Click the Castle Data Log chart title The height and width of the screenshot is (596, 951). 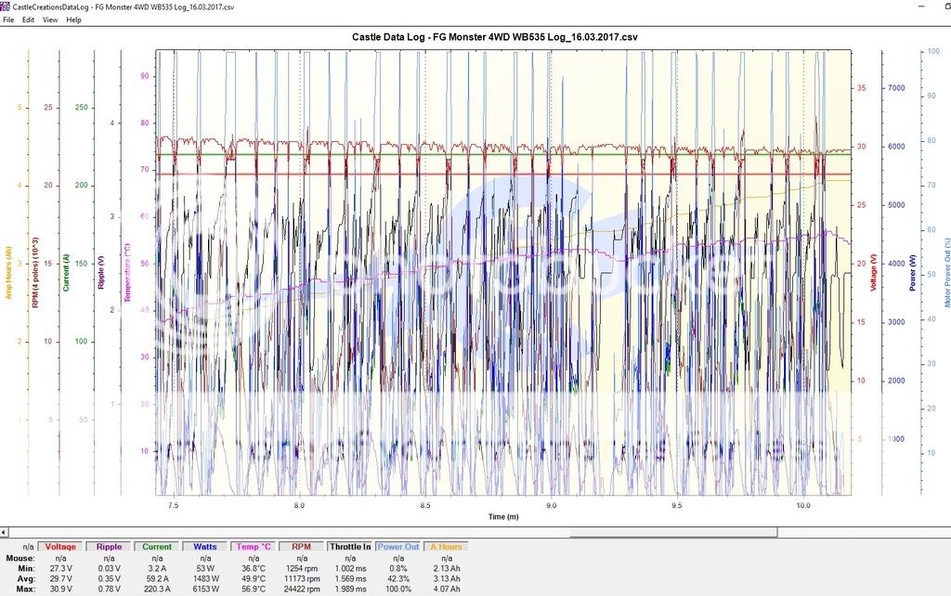(x=494, y=37)
